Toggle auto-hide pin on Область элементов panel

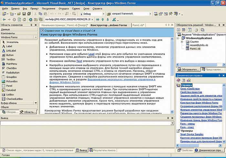(x=31, y=25)
